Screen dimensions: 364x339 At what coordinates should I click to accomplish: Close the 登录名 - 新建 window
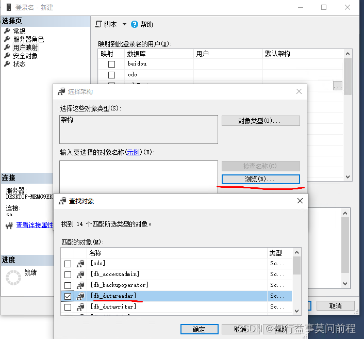click(x=348, y=7)
